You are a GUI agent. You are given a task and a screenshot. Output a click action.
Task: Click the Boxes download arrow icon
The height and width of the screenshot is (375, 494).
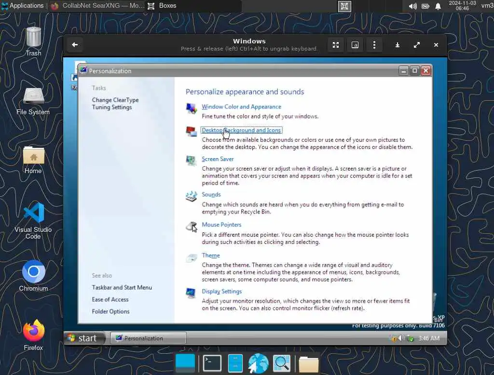tap(398, 45)
